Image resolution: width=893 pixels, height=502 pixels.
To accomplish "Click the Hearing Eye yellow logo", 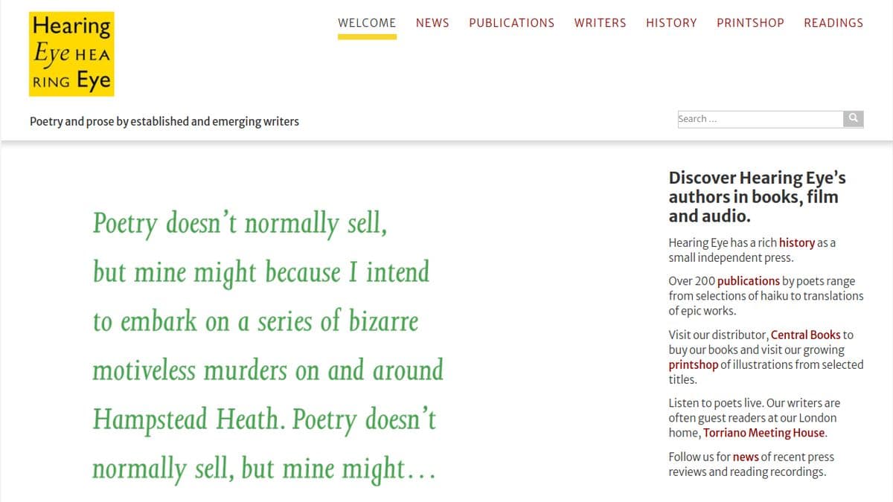I will tap(71, 54).
